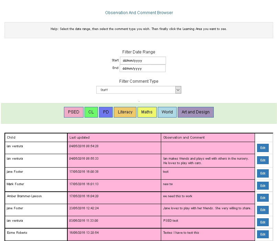
Task: Click the date 17/05/2016 16:04:20
Action: pos(84,196)
